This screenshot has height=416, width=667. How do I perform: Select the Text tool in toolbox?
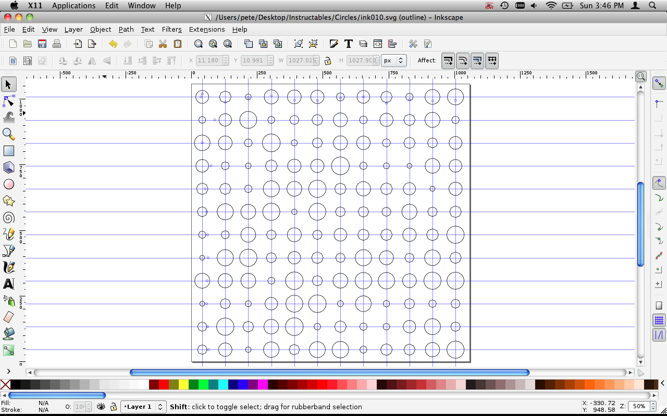9,284
